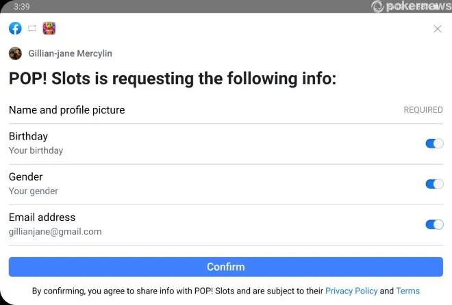Viewport: 452px width, 305px height.
Task: Click Gillian-jane's profile avatar
Action: 15,53
